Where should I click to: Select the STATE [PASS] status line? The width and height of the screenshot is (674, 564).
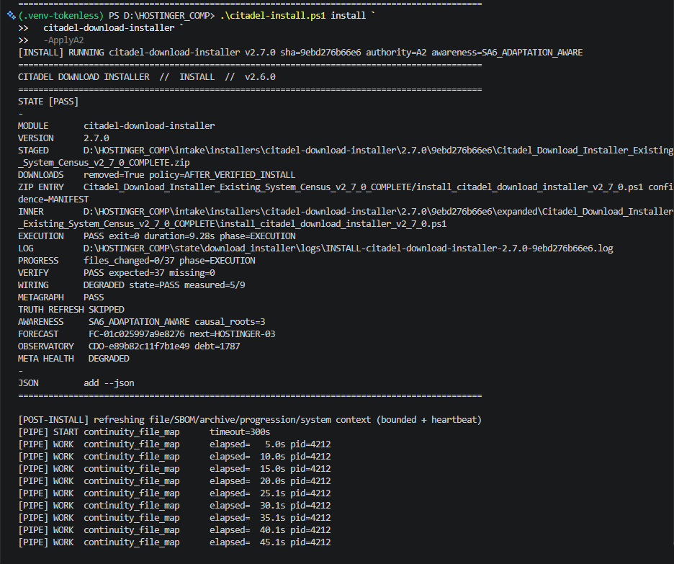48,102
